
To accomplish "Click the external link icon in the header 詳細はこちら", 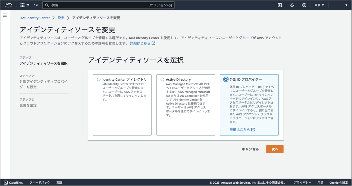I will click(153, 43).
